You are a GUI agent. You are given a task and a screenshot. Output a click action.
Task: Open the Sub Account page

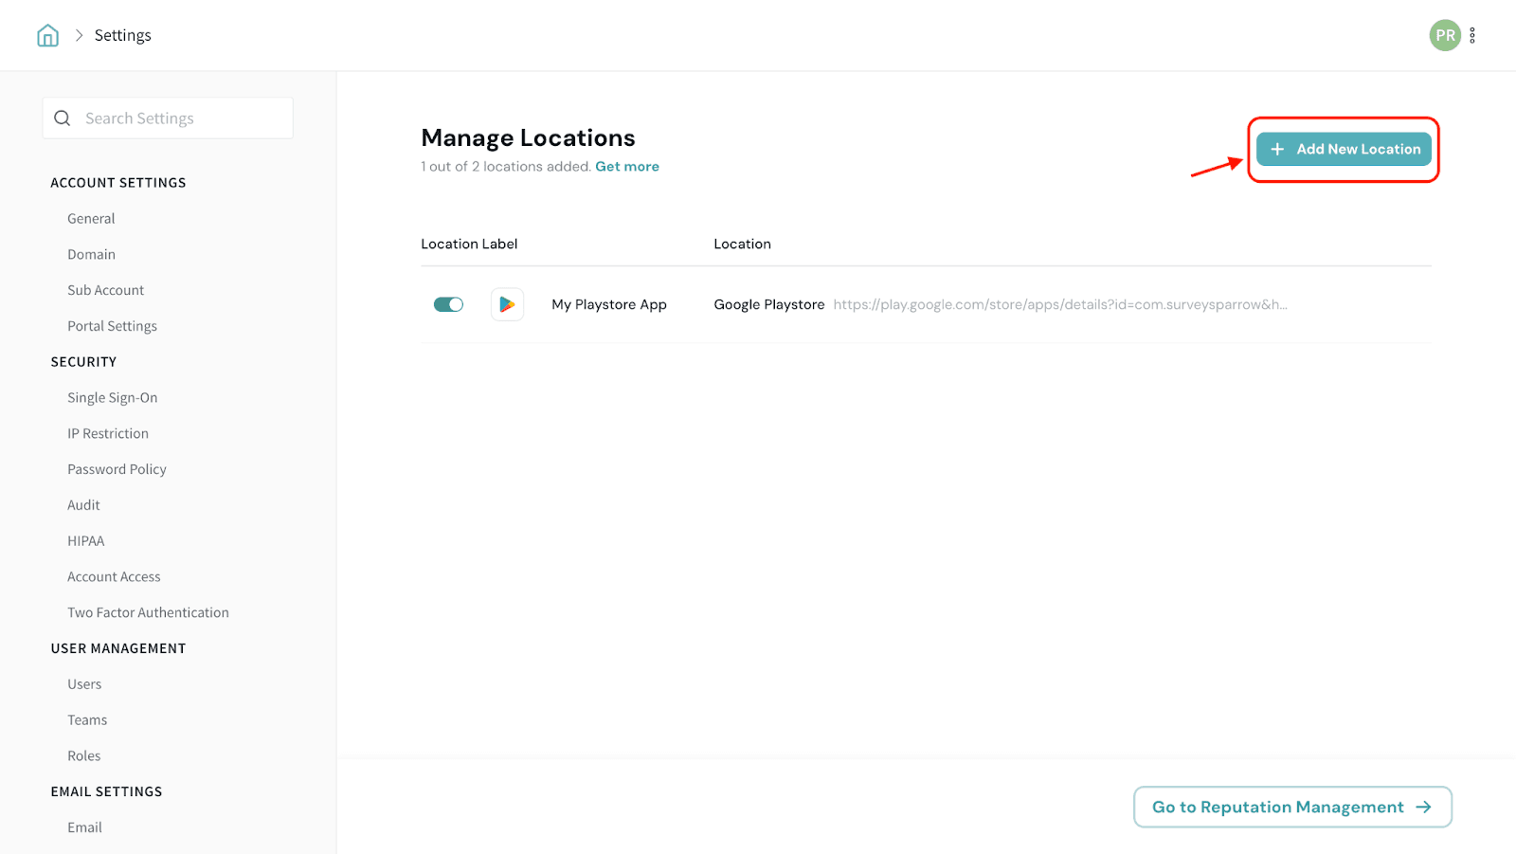tap(105, 291)
